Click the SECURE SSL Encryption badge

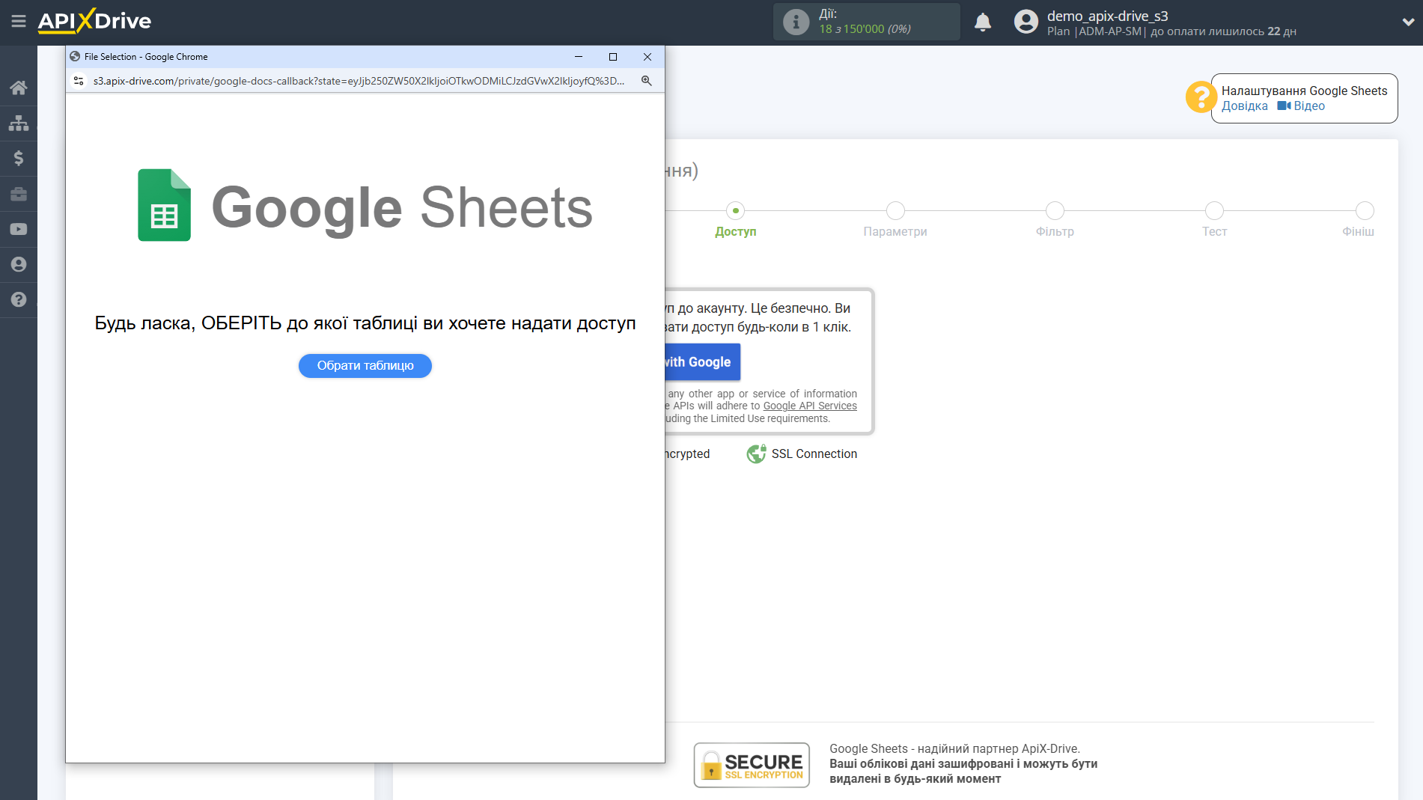point(752,765)
